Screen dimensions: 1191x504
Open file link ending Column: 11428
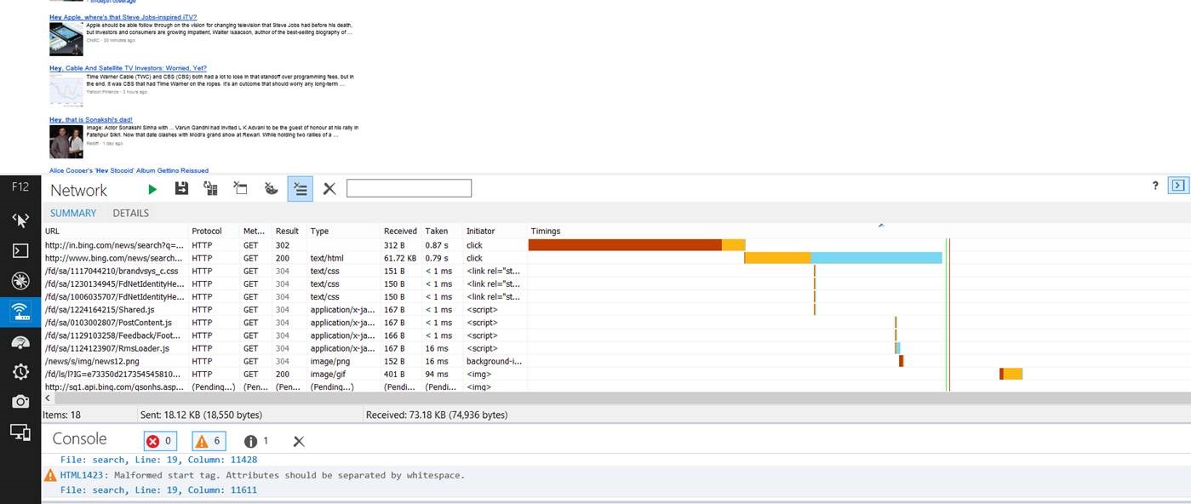158,460
